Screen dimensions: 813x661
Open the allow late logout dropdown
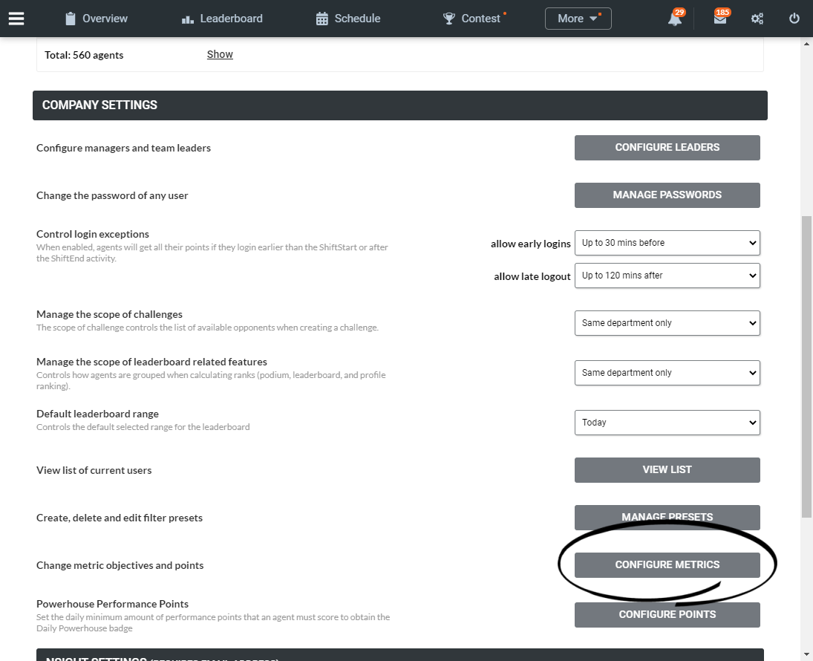(667, 276)
